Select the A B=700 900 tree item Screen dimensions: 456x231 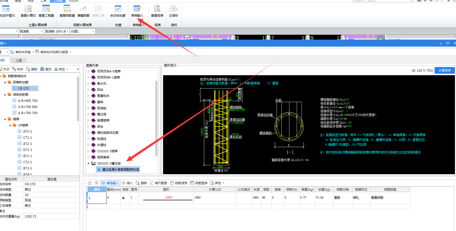28,107
